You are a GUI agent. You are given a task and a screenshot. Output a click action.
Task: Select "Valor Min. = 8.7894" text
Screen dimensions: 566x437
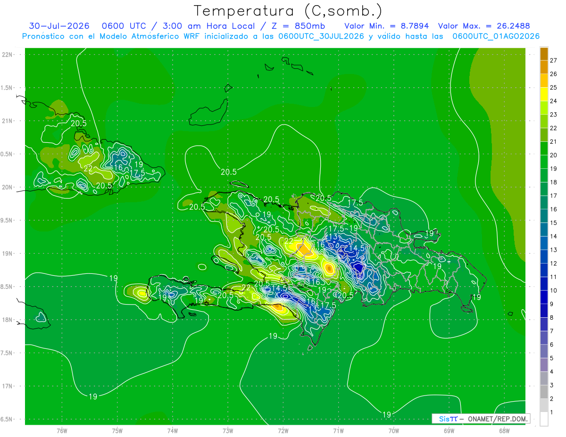pos(386,26)
